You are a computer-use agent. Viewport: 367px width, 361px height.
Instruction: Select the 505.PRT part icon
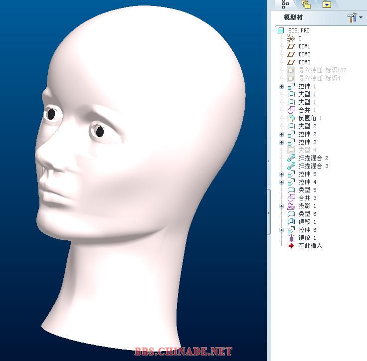click(281, 30)
